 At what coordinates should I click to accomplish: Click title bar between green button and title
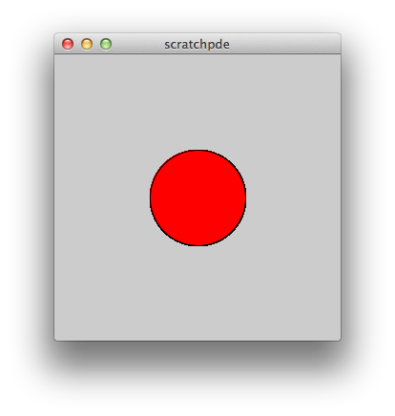pyautogui.click(x=137, y=44)
